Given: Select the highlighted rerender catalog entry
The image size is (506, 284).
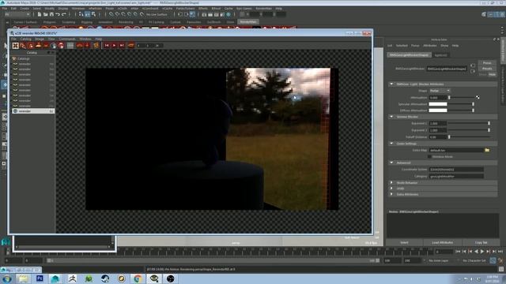Looking at the screenshot, I should point(33,111).
